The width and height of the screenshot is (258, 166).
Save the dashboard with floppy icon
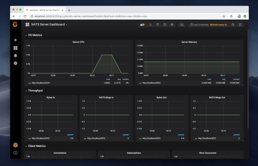click(x=165, y=25)
